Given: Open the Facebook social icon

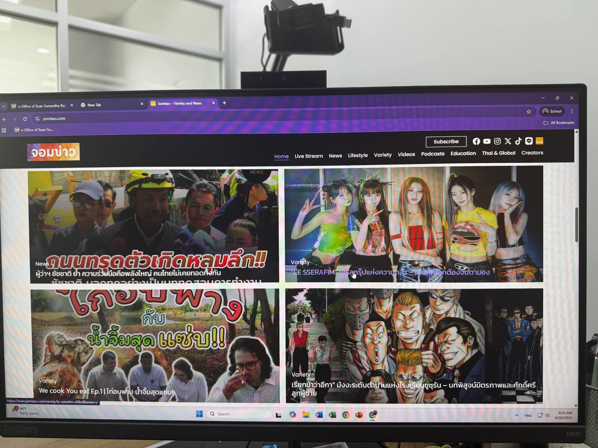Looking at the screenshot, I should [x=476, y=141].
